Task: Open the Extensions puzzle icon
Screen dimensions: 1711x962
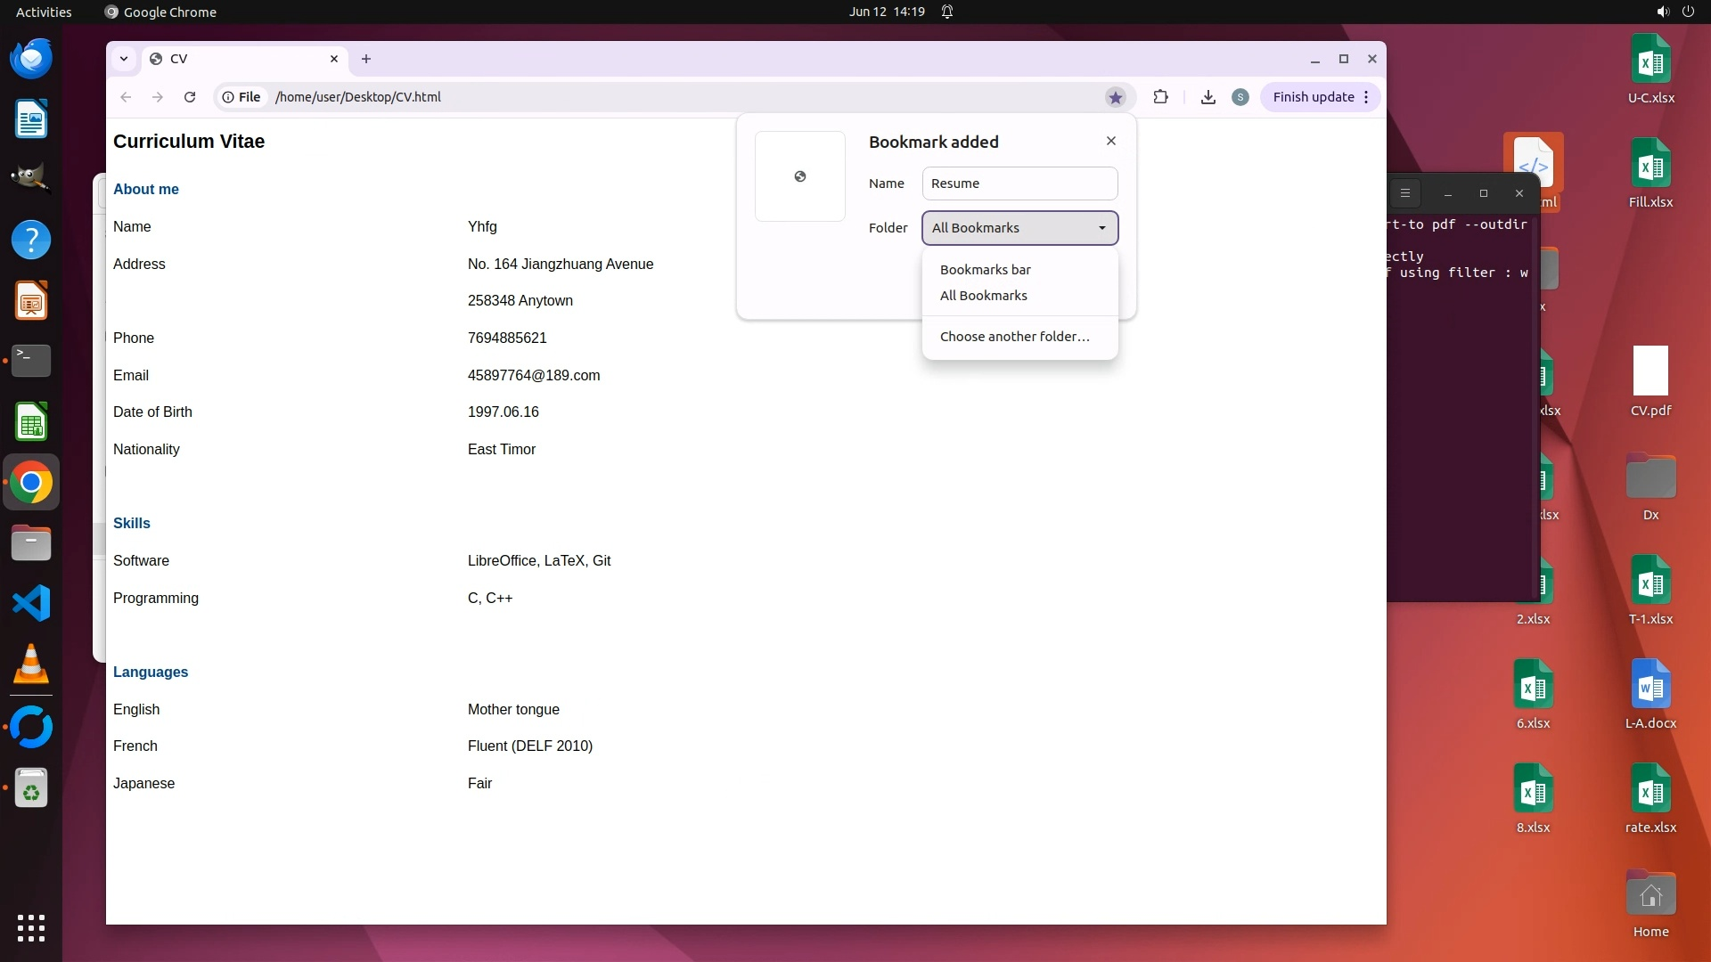Action: pyautogui.click(x=1160, y=97)
